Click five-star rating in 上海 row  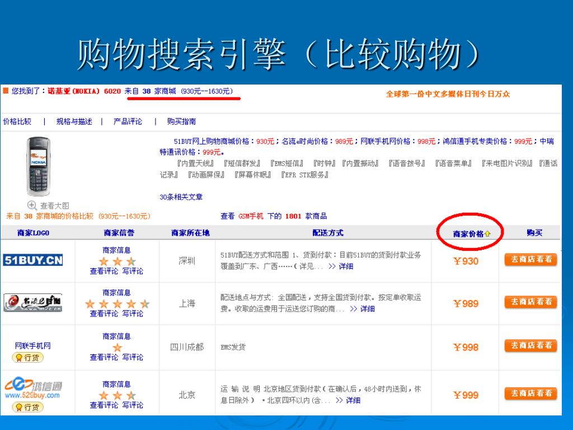click(x=118, y=303)
